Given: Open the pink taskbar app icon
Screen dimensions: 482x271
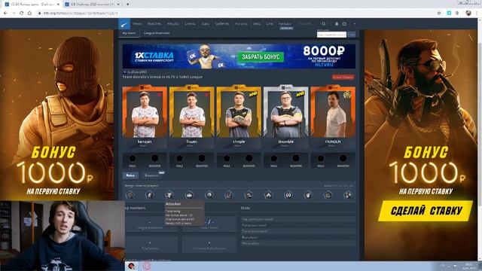Looking at the screenshot, I should click(147, 266).
